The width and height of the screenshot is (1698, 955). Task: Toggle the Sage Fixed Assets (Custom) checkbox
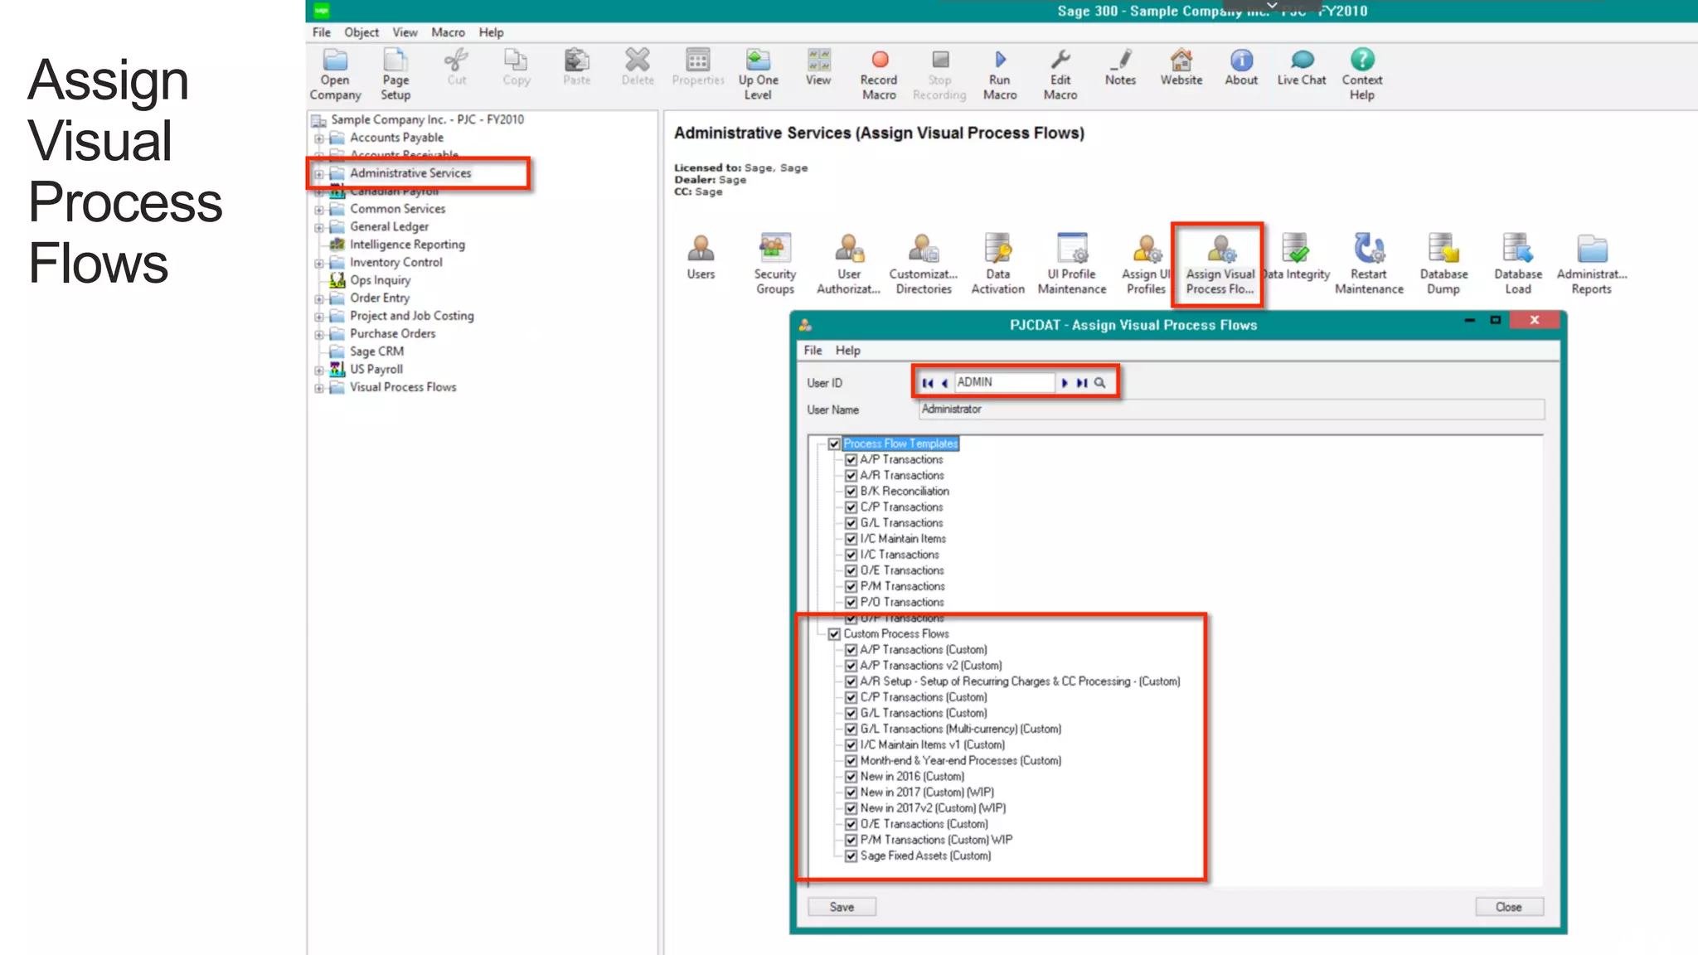pos(851,856)
